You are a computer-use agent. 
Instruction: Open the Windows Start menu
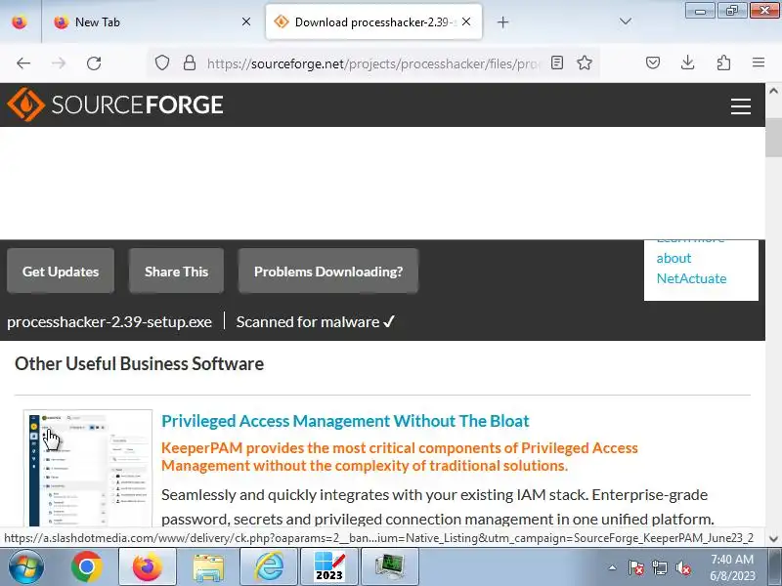(x=25, y=567)
